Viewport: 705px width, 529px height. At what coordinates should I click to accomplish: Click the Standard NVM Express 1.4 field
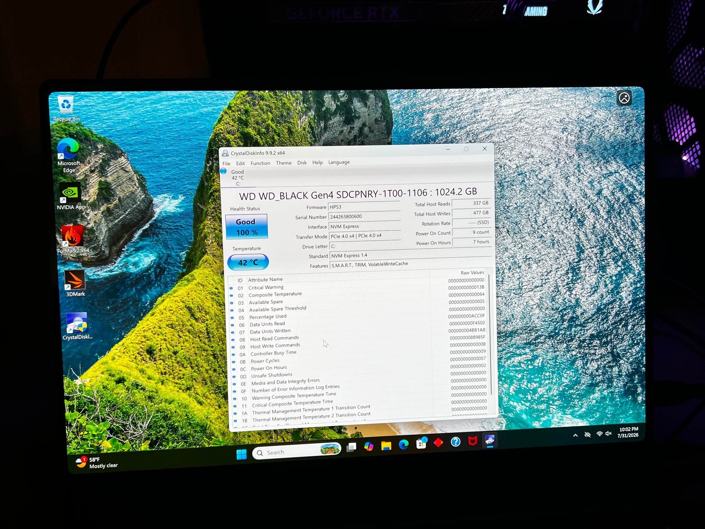coord(411,254)
